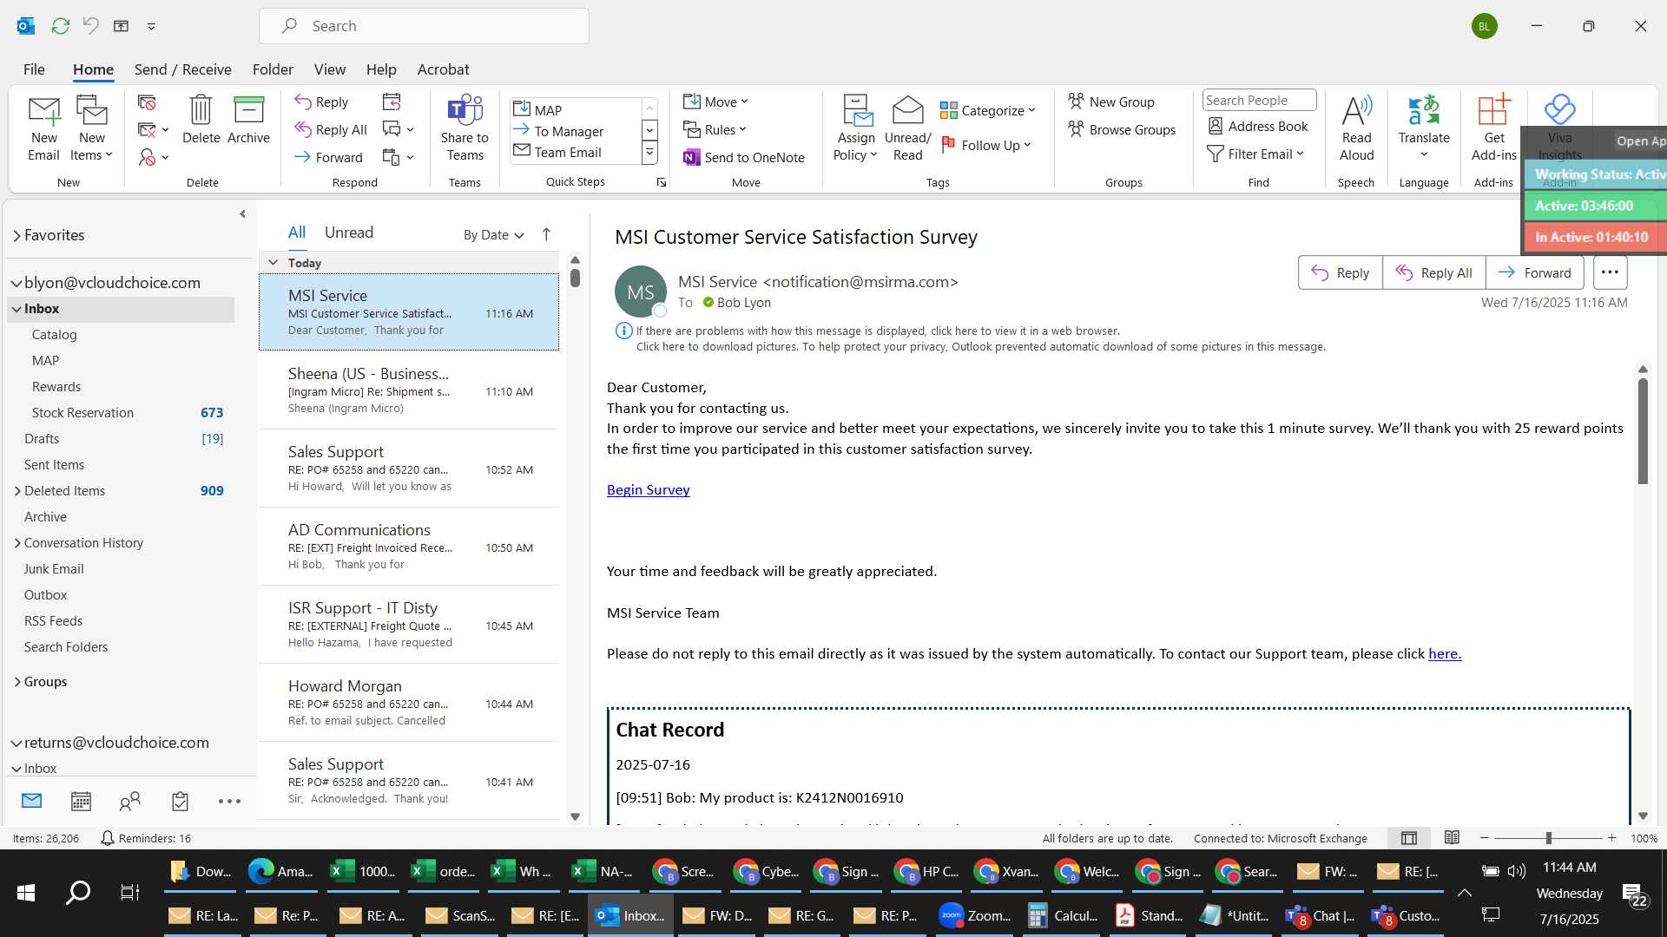Switch to Tasks view
Screen dimensions: 1667x937
click(180, 802)
